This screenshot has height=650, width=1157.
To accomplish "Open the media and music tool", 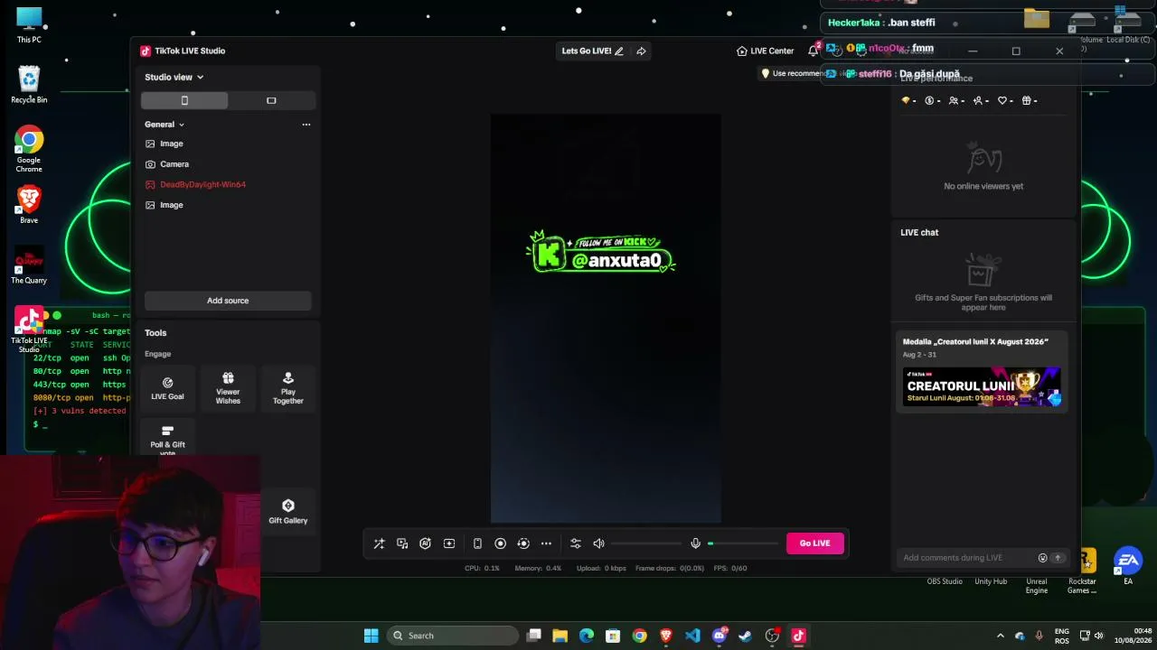I will click(x=402, y=543).
